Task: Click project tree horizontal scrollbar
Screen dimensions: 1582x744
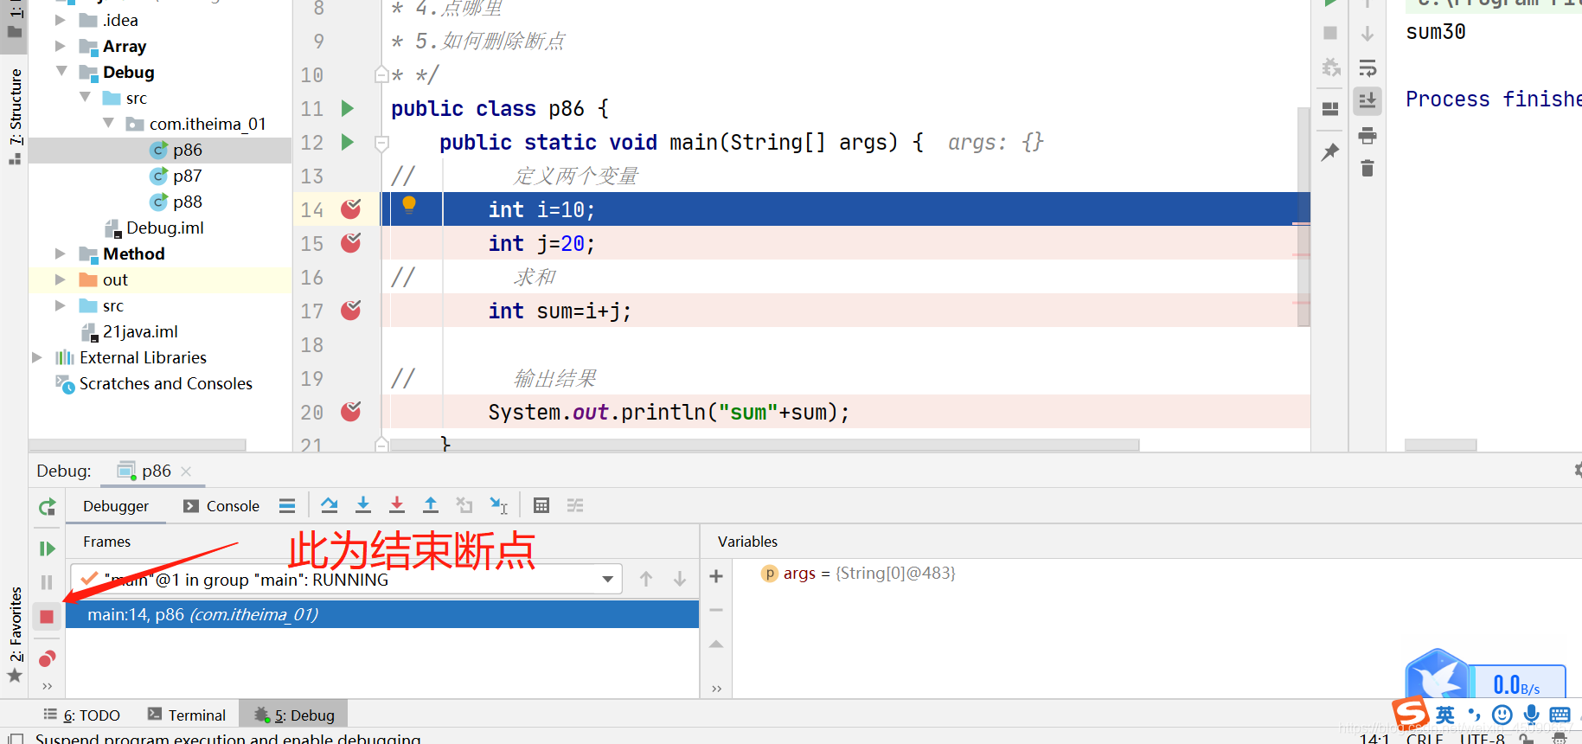Action: coord(138,445)
